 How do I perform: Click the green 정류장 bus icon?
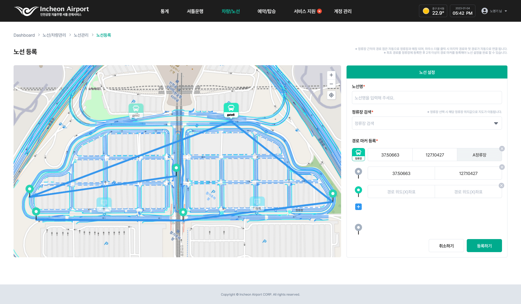tap(358, 154)
